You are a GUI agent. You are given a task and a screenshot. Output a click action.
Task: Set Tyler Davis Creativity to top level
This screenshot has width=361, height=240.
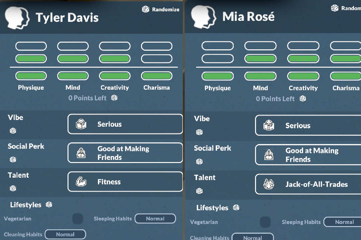click(x=115, y=46)
